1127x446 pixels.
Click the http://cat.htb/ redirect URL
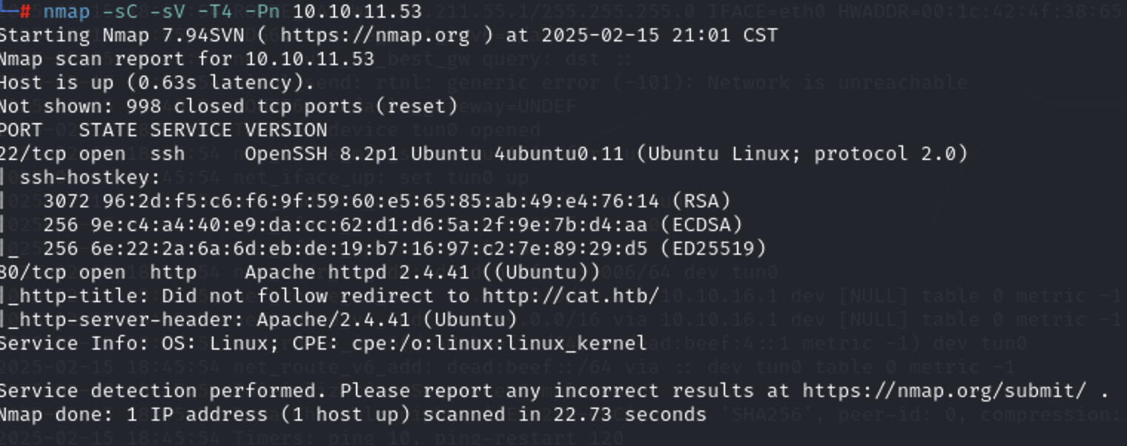click(570, 296)
